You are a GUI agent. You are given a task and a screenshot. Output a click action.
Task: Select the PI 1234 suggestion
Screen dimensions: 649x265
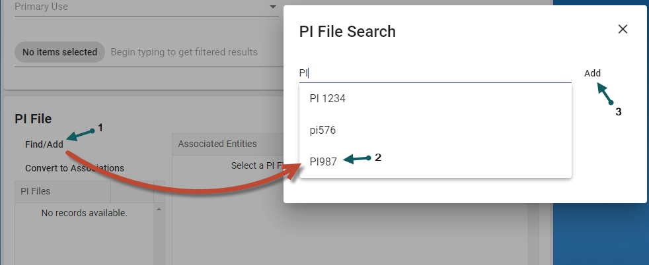[x=328, y=98]
